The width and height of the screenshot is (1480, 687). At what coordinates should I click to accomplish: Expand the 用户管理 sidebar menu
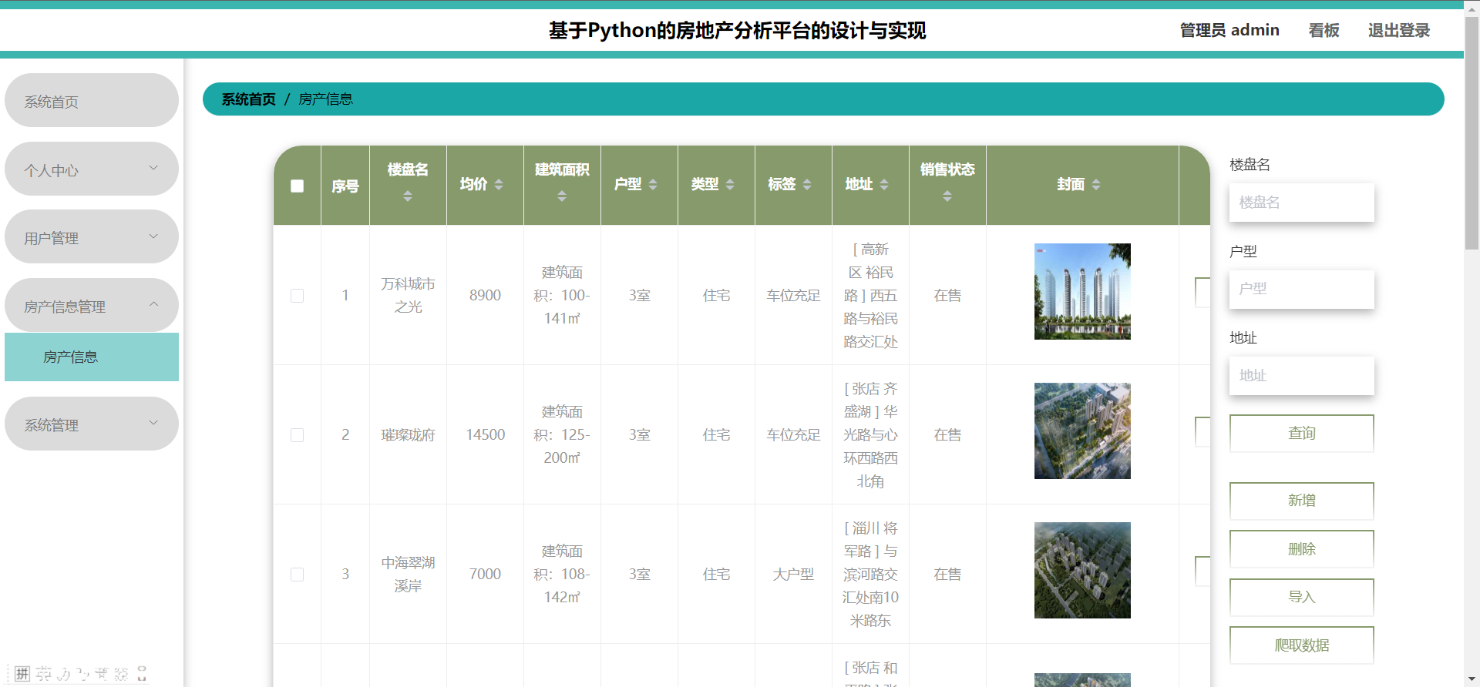click(x=92, y=237)
